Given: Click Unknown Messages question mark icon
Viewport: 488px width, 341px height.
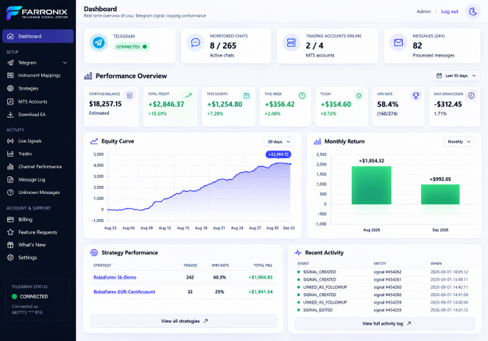Looking at the screenshot, I should [x=10, y=193].
